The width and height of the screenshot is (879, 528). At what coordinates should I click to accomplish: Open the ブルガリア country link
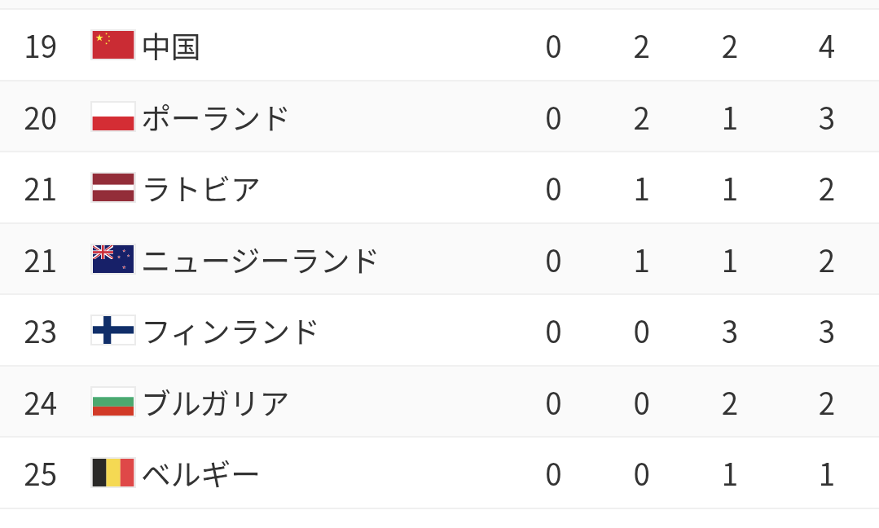coord(216,403)
